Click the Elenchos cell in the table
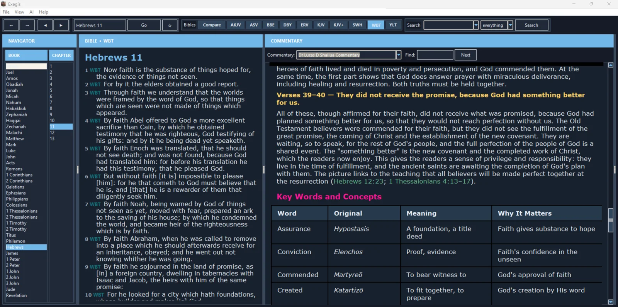Image resolution: width=618 pixels, height=307 pixels. pos(364,255)
